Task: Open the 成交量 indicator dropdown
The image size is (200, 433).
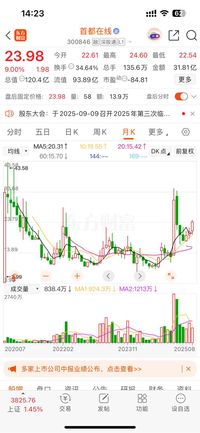Action: [x=22, y=289]
